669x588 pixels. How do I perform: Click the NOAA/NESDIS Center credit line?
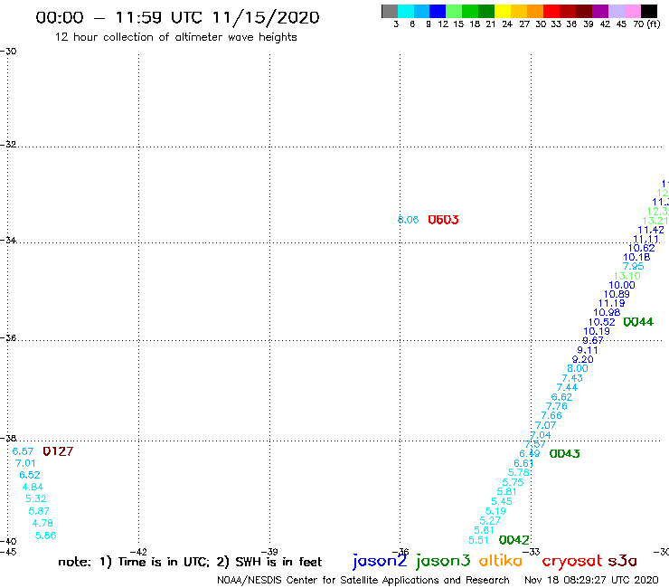click(363, 581)
